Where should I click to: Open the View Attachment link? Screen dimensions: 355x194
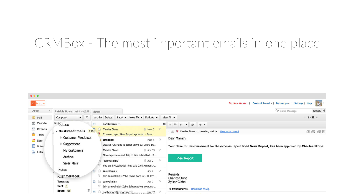tap(229, 131)
